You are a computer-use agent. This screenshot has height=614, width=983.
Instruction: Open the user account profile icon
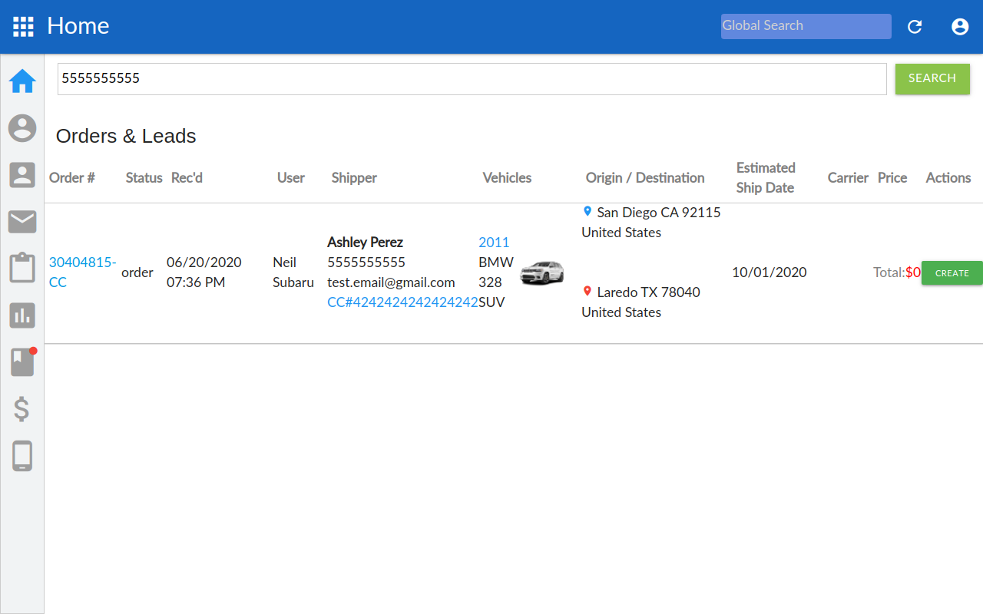click(x=960, y=27)
